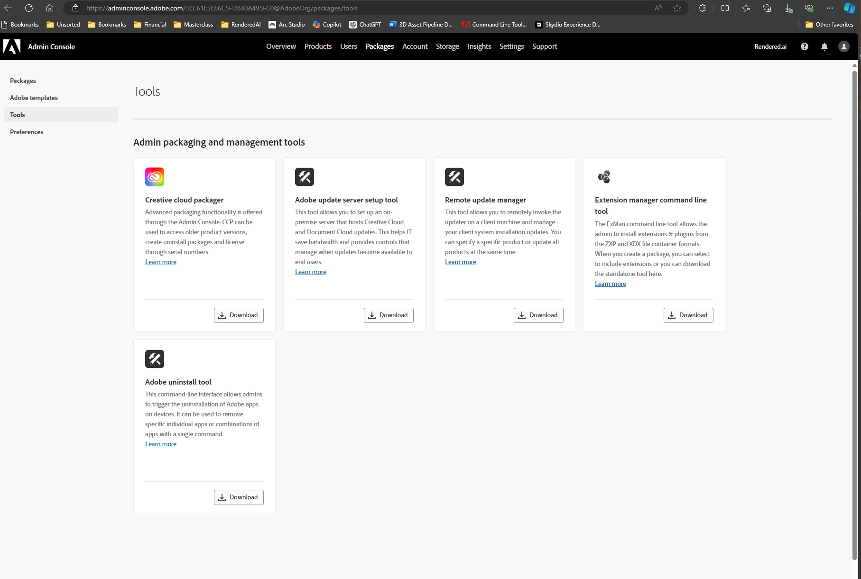
Task: Open Learn more under Adobe uninstall tool
Action: coord(161,444)
